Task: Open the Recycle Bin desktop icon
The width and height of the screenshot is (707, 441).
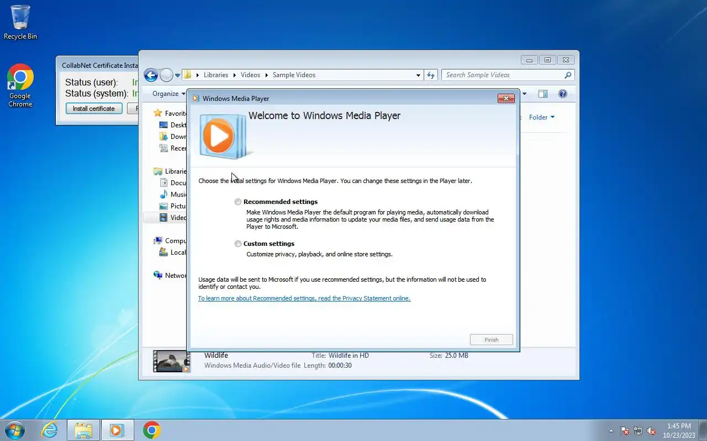Action: pos(20,22)
